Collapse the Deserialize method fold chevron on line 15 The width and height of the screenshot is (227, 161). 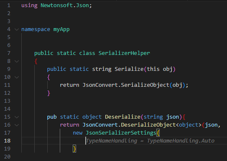17,117
